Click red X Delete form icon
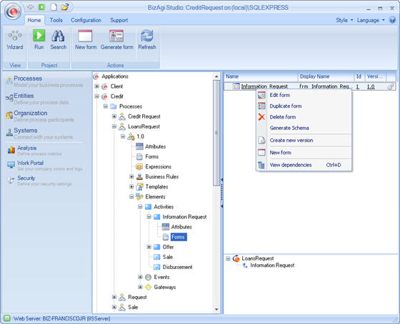This screenshot has width=400, height=324. 261,117
